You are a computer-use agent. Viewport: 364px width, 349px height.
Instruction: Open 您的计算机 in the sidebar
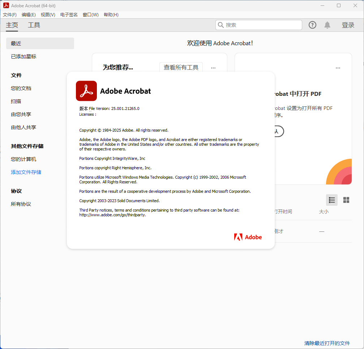click(x=23, y=159)
